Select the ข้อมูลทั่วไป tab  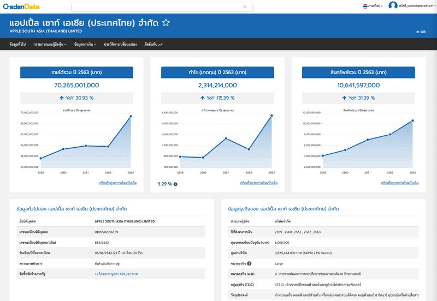point(17,44)
